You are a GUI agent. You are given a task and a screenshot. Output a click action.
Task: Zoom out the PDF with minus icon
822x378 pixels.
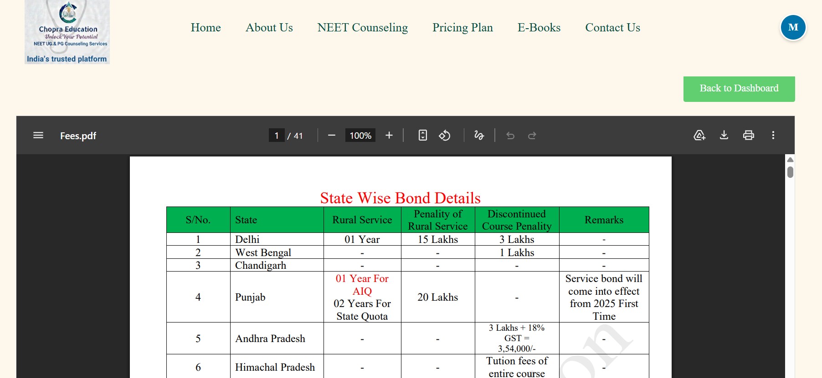(332, 136)
